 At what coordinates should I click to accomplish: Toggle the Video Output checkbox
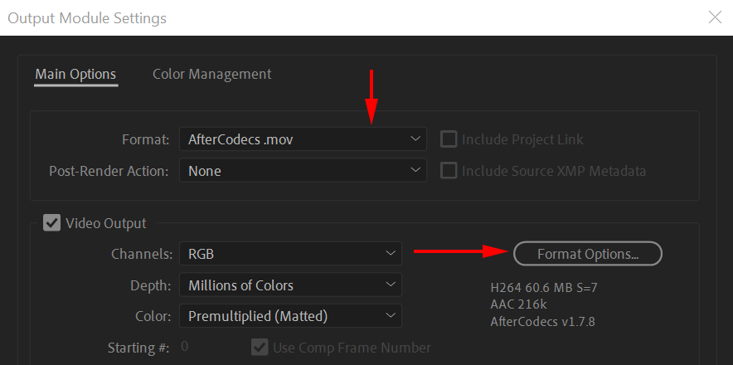point(51,222)
